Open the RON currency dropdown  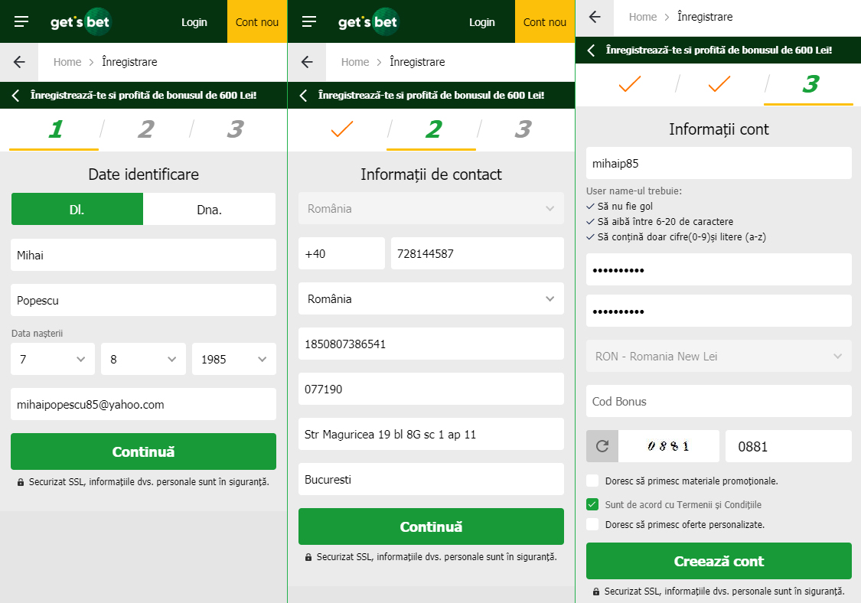click(718, 356)
